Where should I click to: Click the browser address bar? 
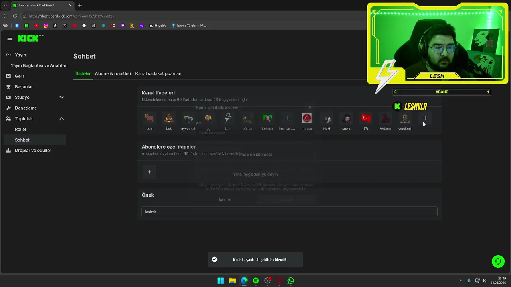point(194,16)
